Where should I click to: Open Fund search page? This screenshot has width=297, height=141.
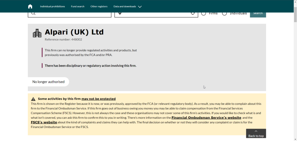point(78,6)
